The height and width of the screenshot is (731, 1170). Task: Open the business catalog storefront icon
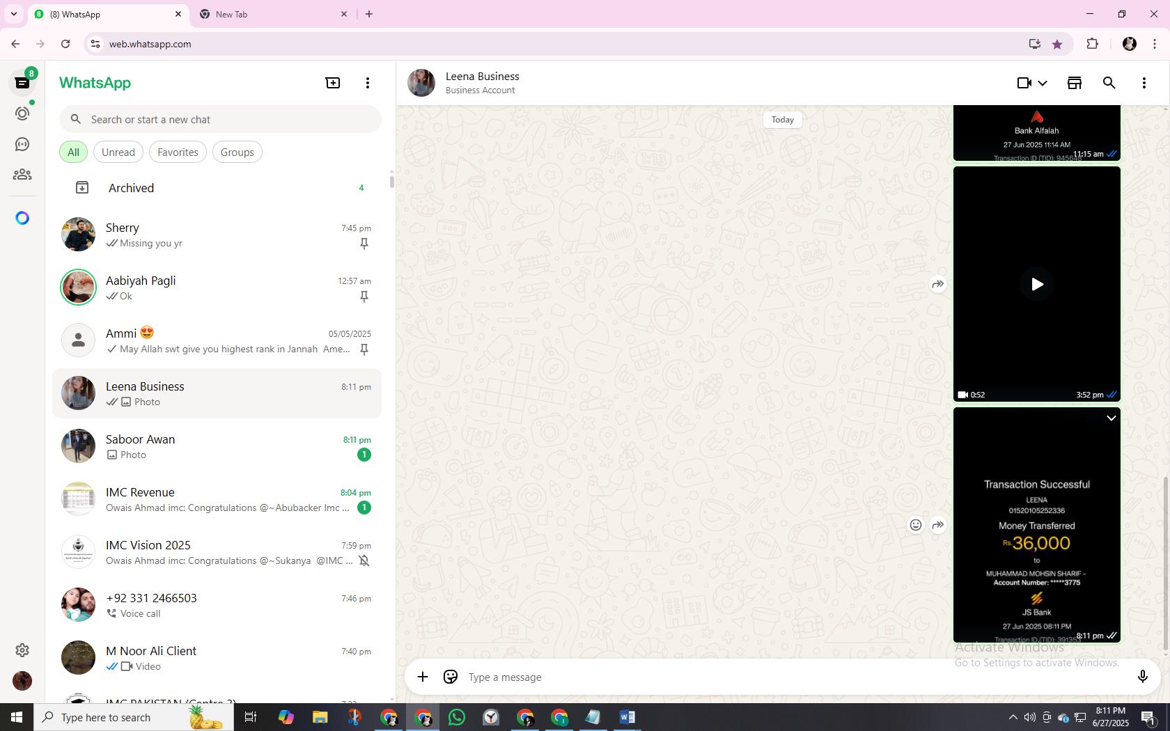pyautogui.click(x=1074, y=83)
